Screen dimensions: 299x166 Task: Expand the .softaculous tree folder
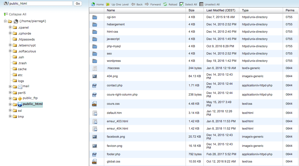pos(10,51)
